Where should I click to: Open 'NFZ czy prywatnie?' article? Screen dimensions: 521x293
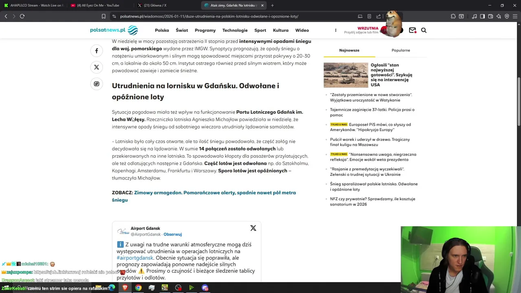[373, 201]
